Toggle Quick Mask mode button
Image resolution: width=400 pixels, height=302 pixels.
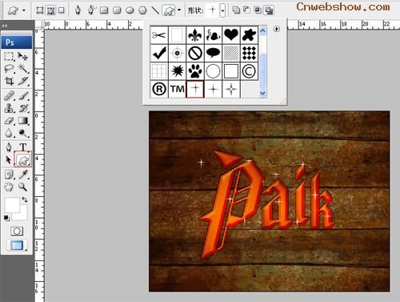click(17, 231)
